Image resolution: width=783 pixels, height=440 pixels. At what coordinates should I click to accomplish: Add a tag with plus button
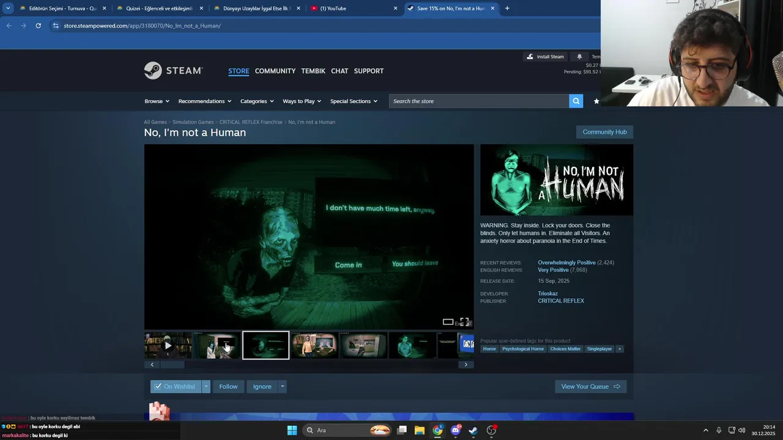[x=619, y=349]
